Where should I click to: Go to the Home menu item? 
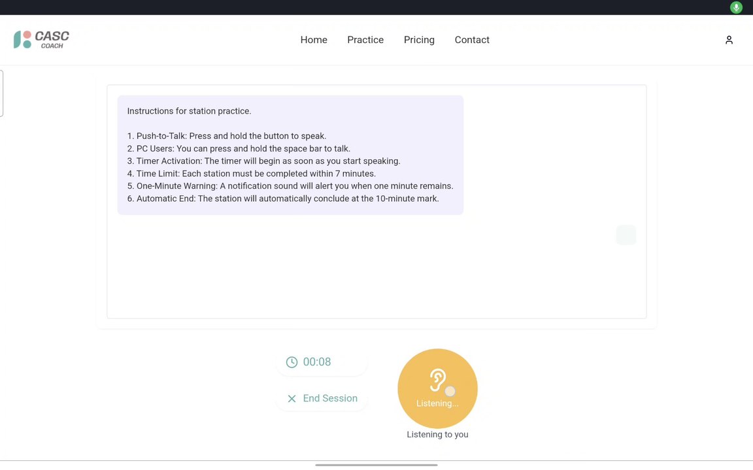(314, 40)
